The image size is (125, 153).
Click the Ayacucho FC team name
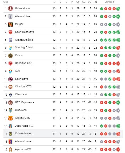click(x=23, y=149)
